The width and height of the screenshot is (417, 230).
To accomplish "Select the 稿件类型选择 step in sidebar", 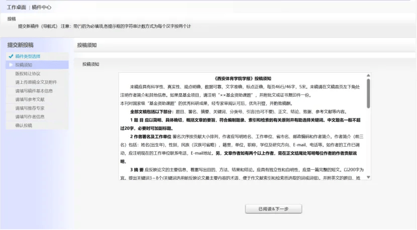I will pos(28,56).
